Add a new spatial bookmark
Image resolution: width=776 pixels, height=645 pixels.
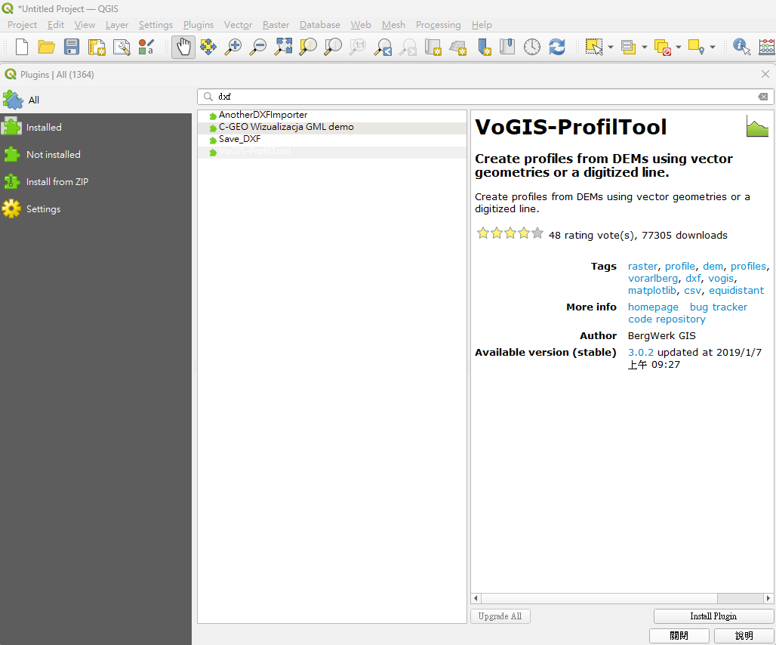[484, 47]
